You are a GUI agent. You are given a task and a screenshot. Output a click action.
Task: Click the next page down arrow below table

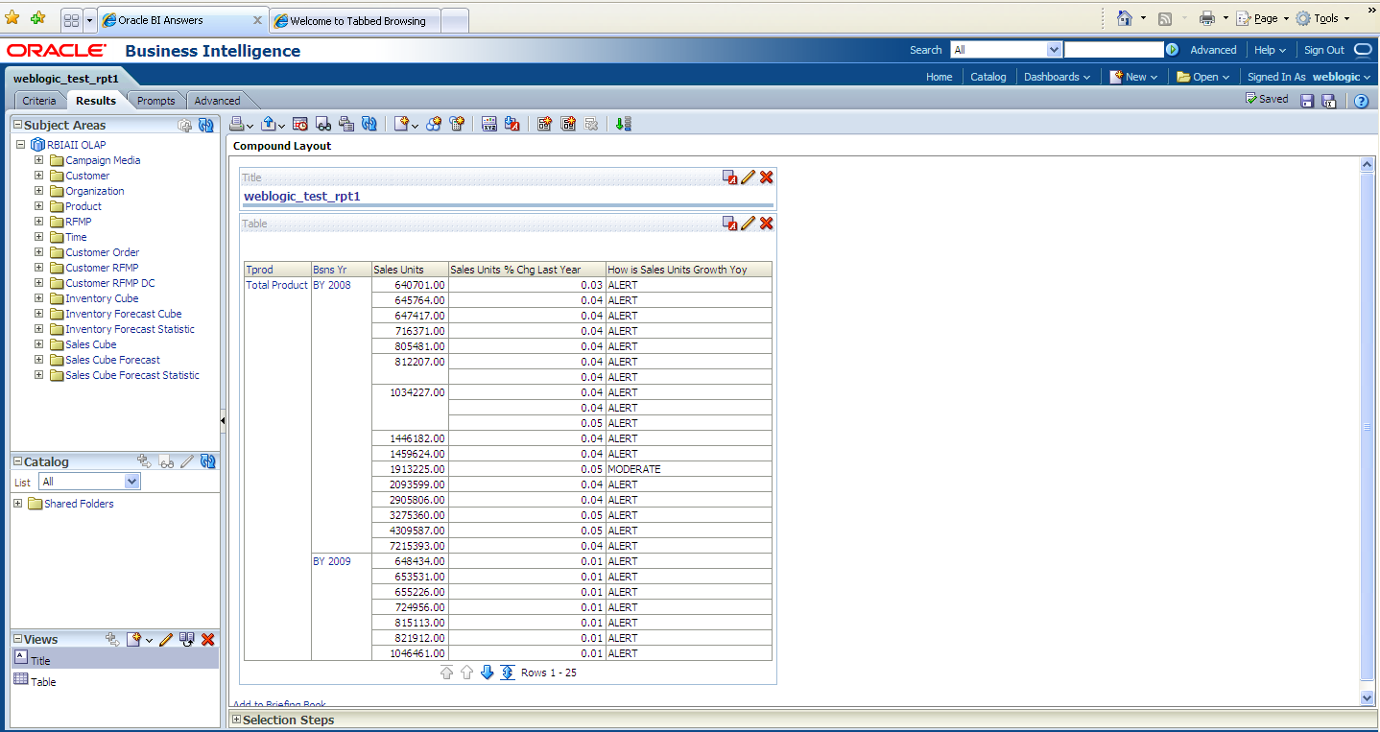(x=487, y=673)
